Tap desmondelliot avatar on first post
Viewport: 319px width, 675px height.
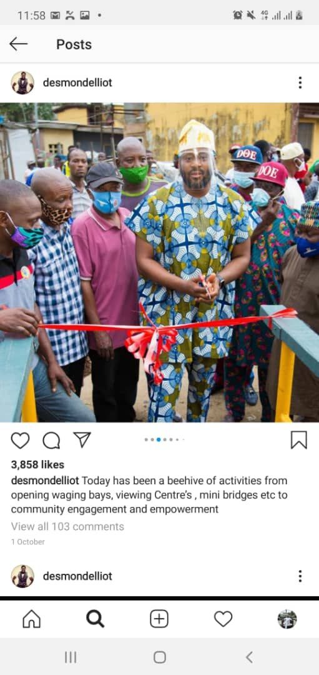point(22,82)
